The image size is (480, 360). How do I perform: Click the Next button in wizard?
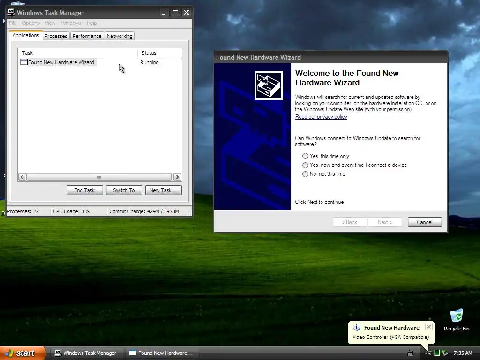pyautogui.click(x=385, y=222)
